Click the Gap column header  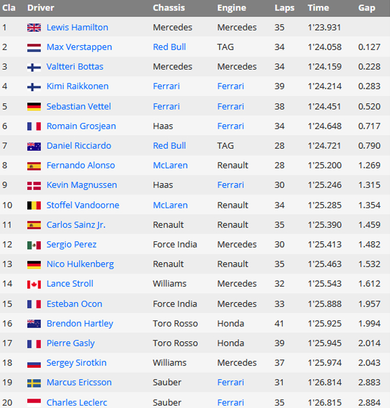coord(366,8)
